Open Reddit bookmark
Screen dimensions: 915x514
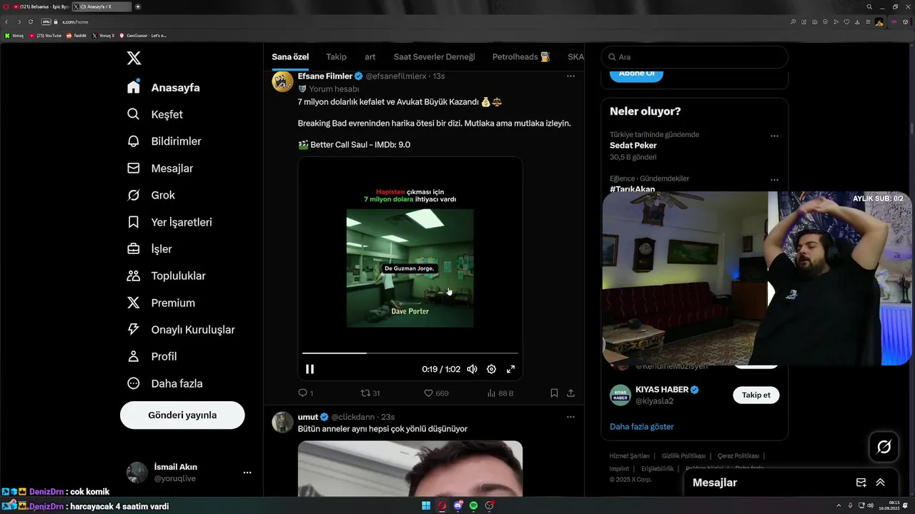click(x=76, y=35)
